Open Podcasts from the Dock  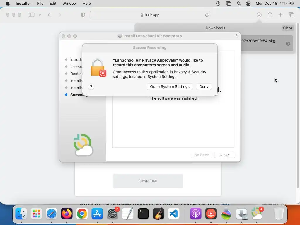click(x=195, y=214)
